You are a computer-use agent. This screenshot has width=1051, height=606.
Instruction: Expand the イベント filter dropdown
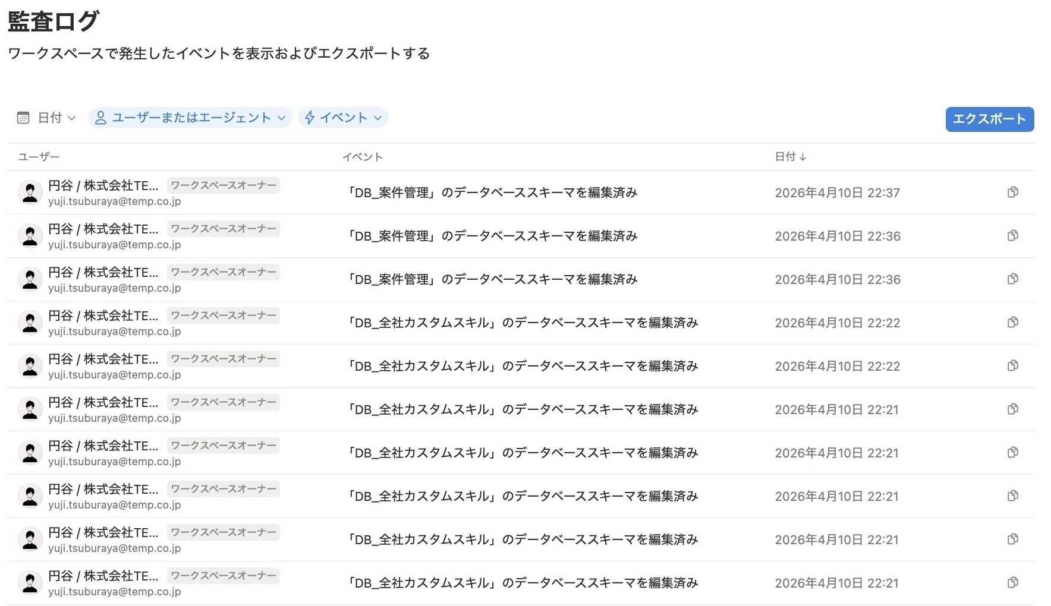click(x=343, y=118)
